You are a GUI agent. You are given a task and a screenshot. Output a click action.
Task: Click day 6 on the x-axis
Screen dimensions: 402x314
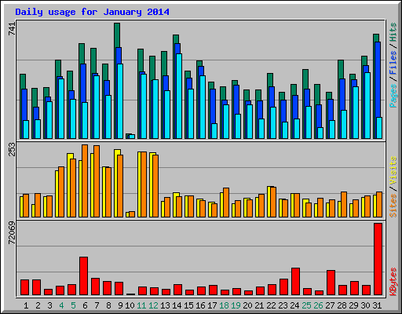(x=85, y=305)
